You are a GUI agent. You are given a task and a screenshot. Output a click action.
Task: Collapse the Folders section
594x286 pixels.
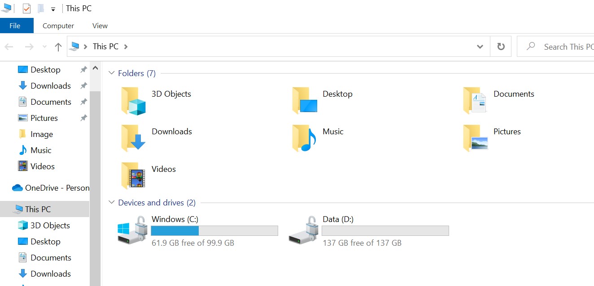(111, 73)
